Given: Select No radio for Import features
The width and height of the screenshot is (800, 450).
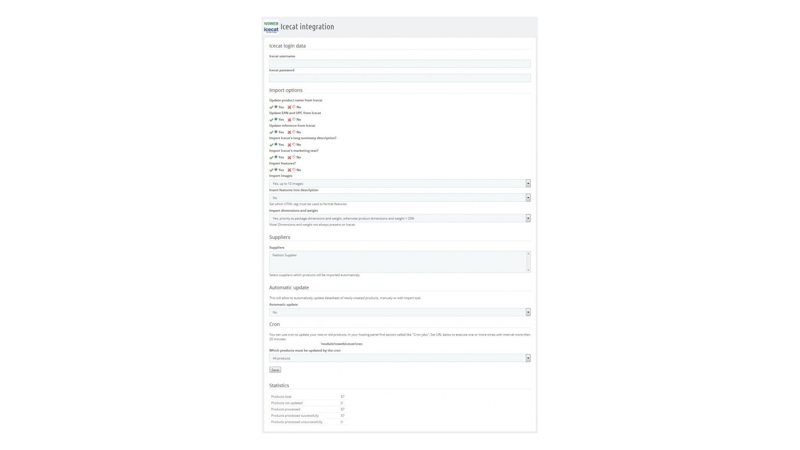Looking at the screenshot, I should [294, 170].
